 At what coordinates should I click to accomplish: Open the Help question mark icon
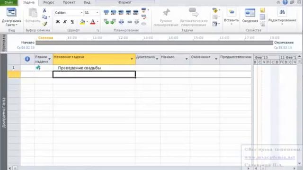[285, 2]
